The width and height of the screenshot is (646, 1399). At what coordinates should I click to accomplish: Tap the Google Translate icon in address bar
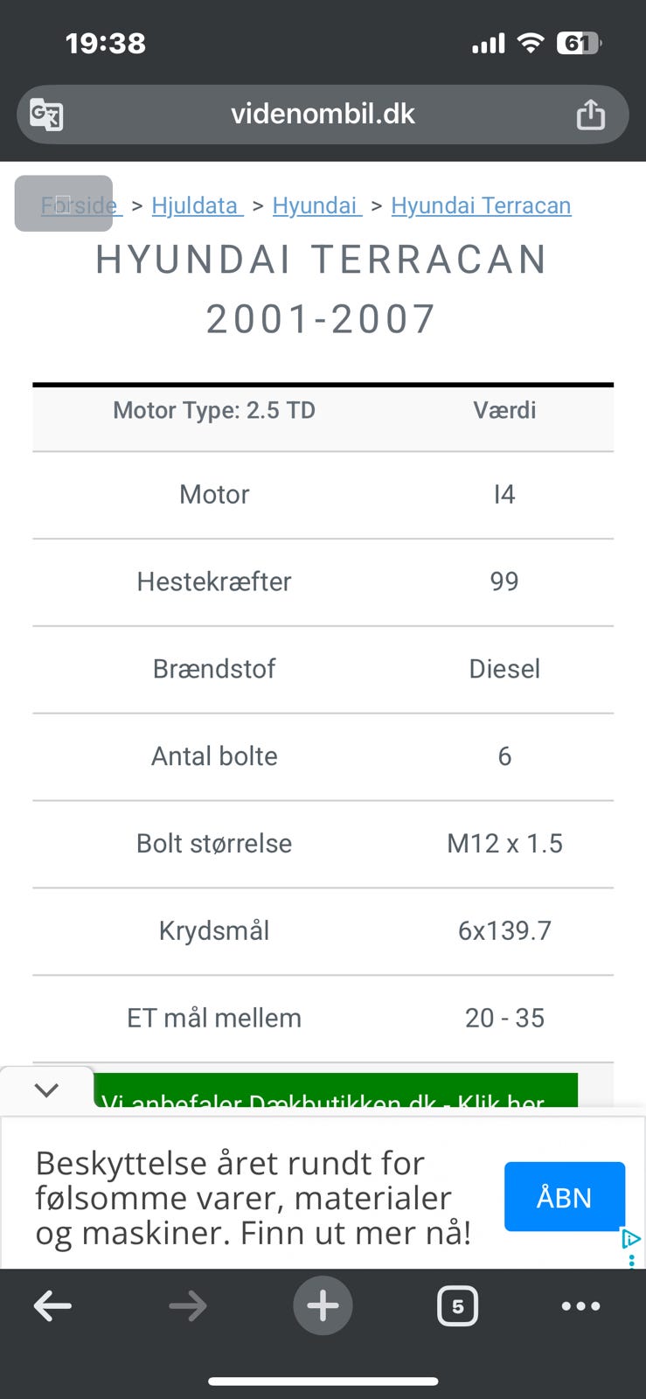coord(46,115)
